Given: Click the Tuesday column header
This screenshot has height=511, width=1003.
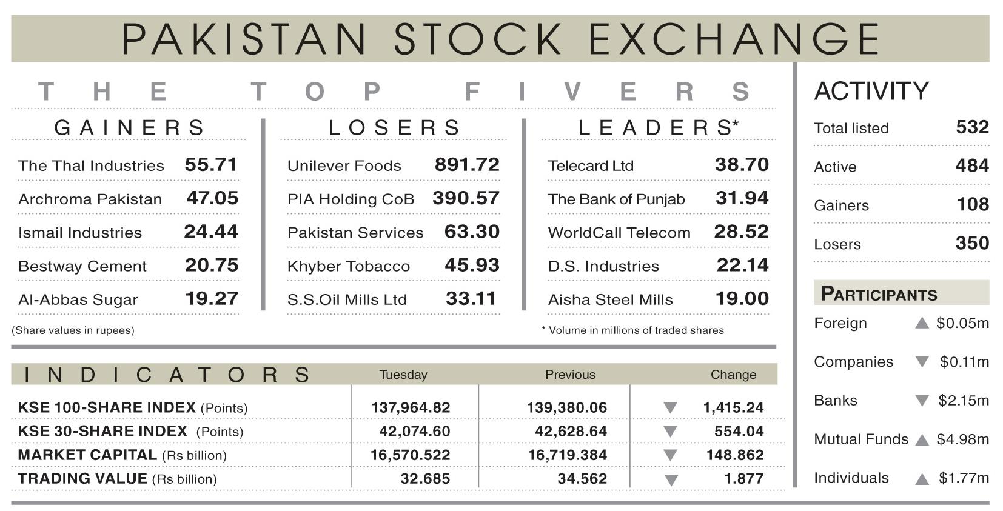Looking at the screenshot, I should click(x=403, y=375).
